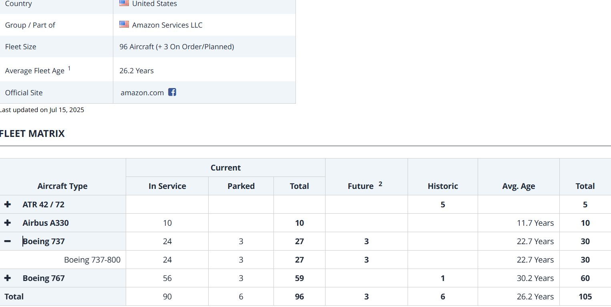The height and width of the screenshot is (307, 611).
Task: Click the Parked column header
Action: (x=241, y=186)
